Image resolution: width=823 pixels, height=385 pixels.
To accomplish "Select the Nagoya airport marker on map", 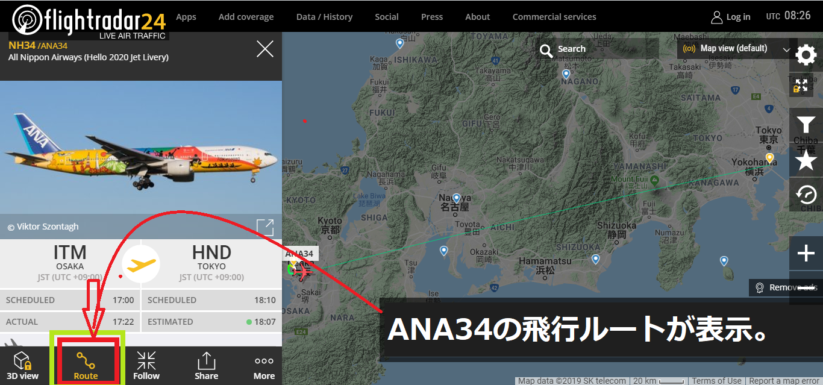I will [x=456, y=198].
